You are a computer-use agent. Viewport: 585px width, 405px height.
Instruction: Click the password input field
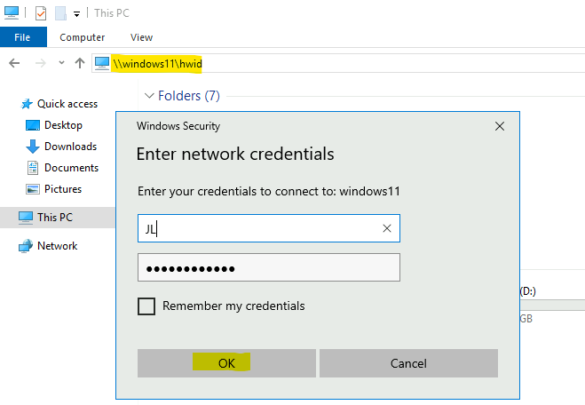(269, 267)
